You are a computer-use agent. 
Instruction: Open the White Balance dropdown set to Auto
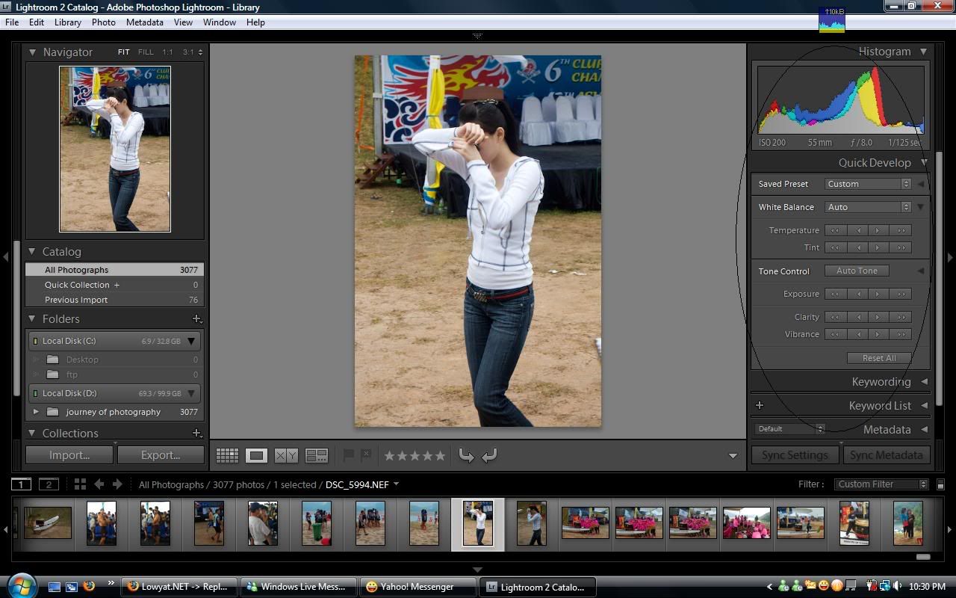tap(868, 207)
